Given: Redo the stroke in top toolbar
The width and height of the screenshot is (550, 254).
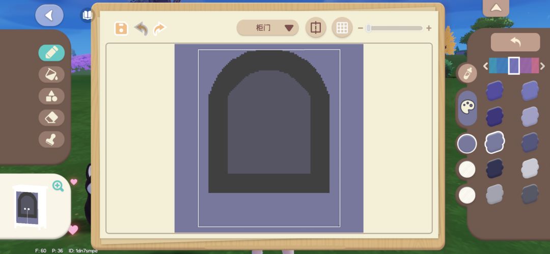Looking at the screenshot, I should pyautogui.click(x=160, y=29).
